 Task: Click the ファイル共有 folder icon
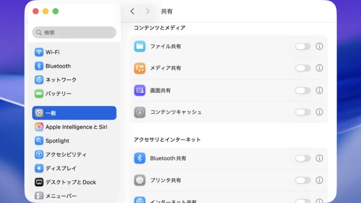pyautogui.click(x=140, y=46)
